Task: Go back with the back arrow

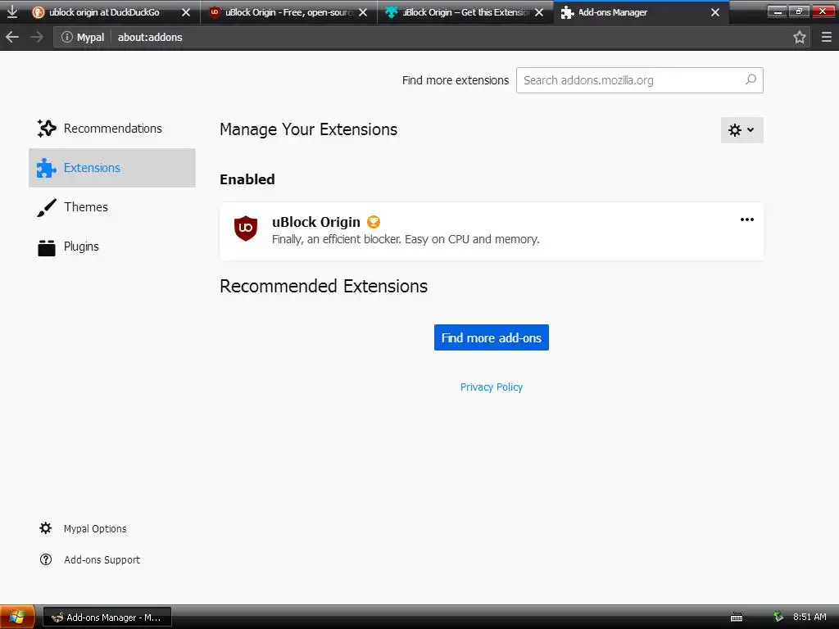Action: [x=12, y=37]
